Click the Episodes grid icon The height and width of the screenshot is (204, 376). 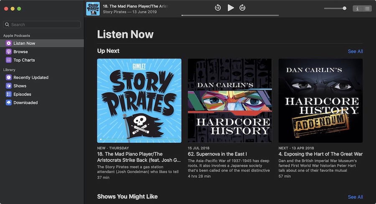coord(9,94)
